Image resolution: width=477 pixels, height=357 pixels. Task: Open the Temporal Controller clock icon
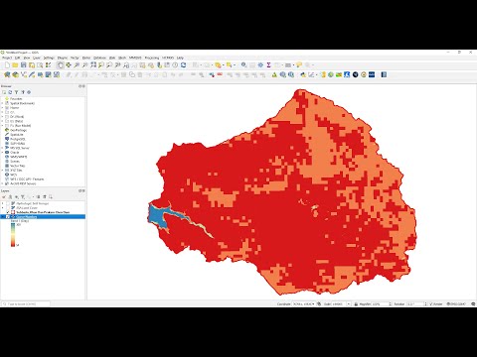pyautogui.click(x=175, y=65)
